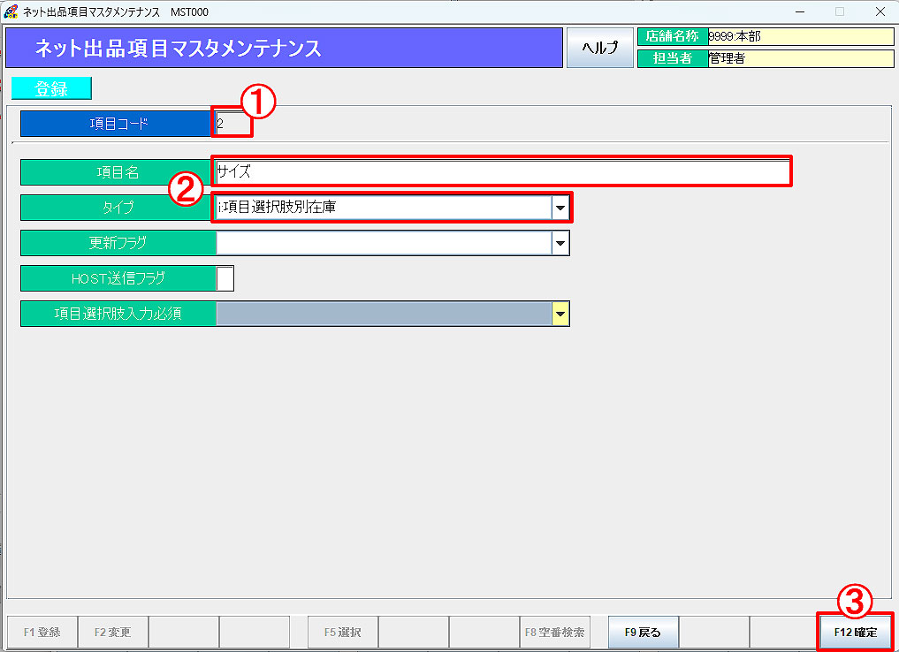Click the 担当者 green label
The image size is (899, 652).
click(x=673, y=58)
